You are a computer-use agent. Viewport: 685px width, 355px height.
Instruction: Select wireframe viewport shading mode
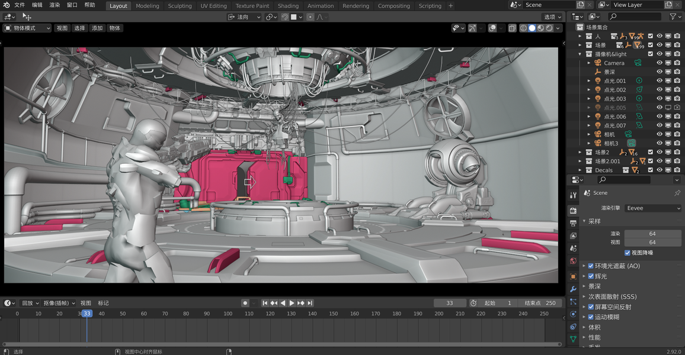coord(523,28)
